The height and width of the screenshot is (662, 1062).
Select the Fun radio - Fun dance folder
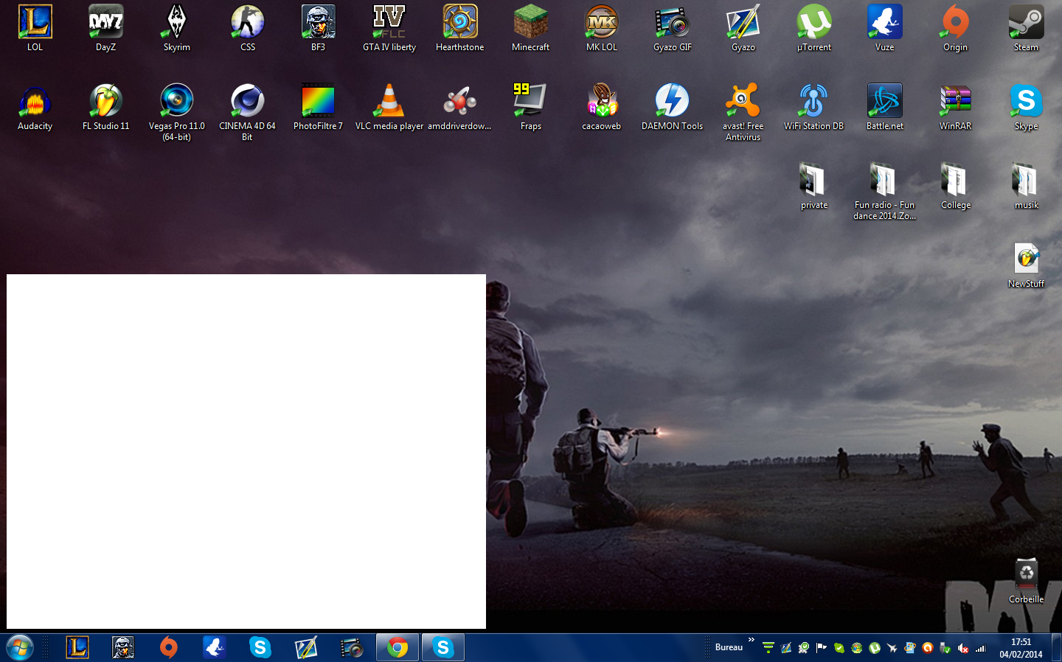click(885, 192)
